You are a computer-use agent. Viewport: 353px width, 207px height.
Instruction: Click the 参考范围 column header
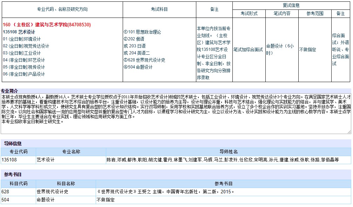(x=314, y=13)
